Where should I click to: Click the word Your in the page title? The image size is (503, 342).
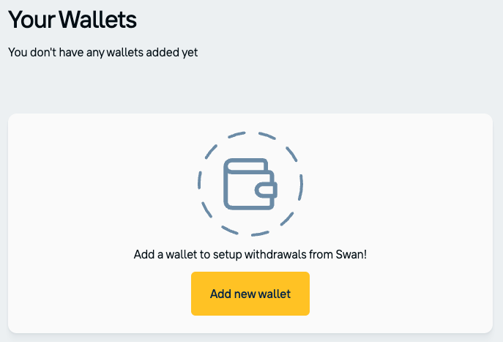29,19
